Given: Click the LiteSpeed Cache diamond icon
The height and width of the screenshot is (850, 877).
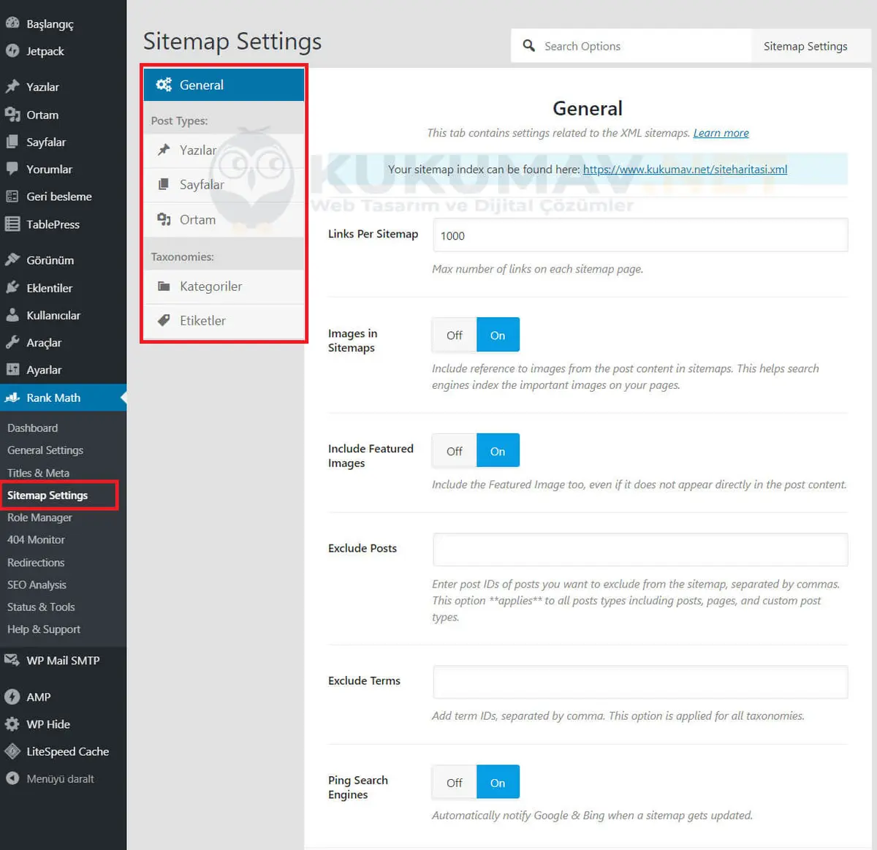Looking at the screenshot, I should click(x=12, y=751).
